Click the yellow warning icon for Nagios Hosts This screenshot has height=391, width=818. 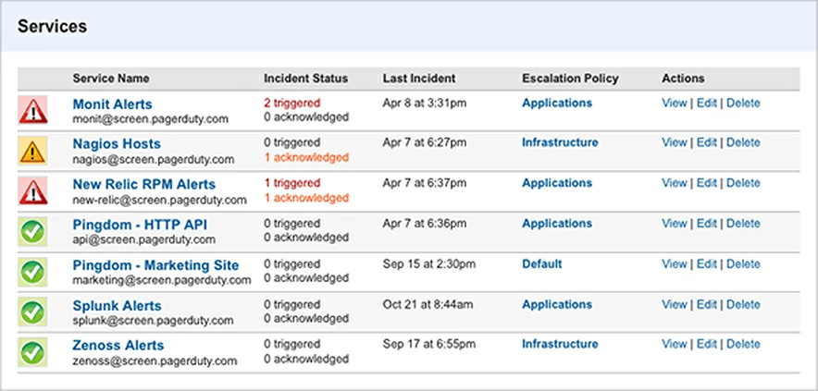point(33,151)
